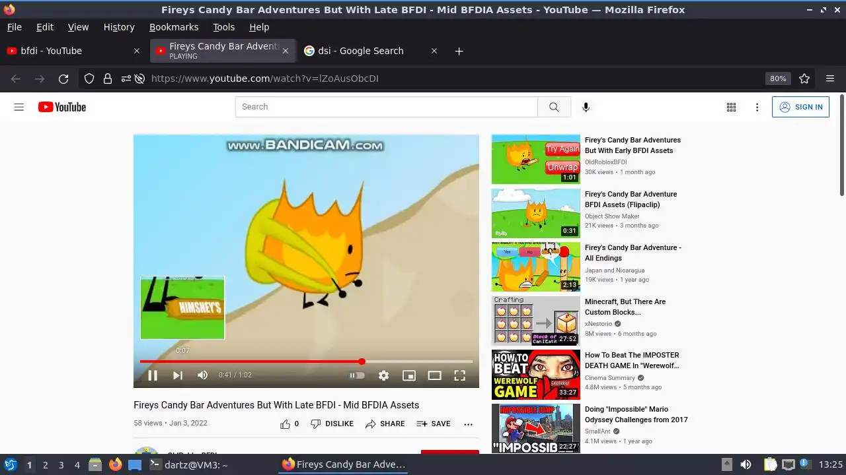Save the video to a playlist
This screenshot has height=475, width=846.
[434, 424]
